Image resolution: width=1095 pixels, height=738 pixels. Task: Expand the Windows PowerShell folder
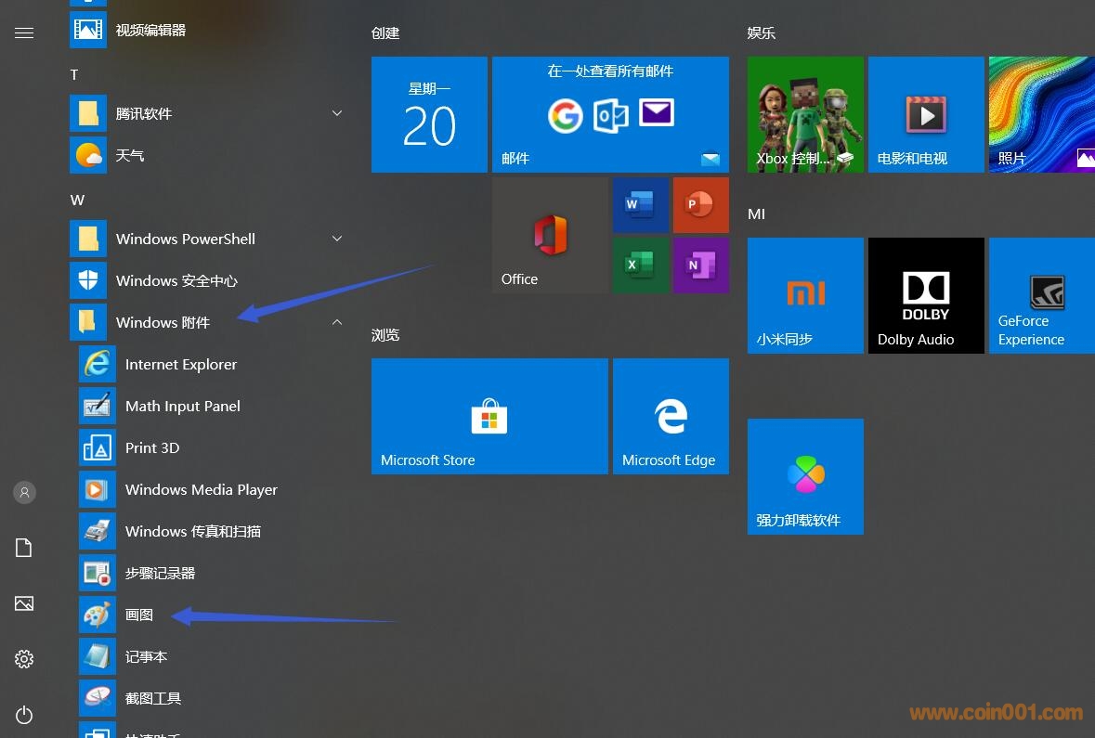(337, 239)
